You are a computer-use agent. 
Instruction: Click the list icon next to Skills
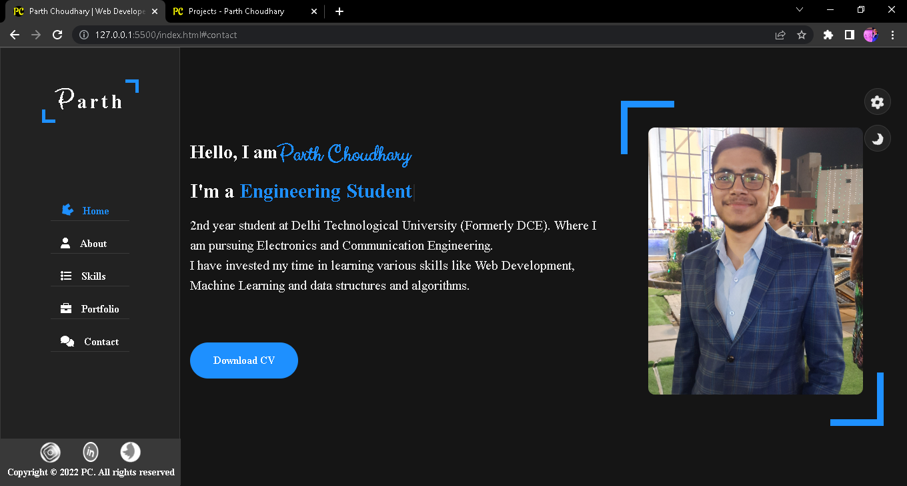tap(65, 275)
